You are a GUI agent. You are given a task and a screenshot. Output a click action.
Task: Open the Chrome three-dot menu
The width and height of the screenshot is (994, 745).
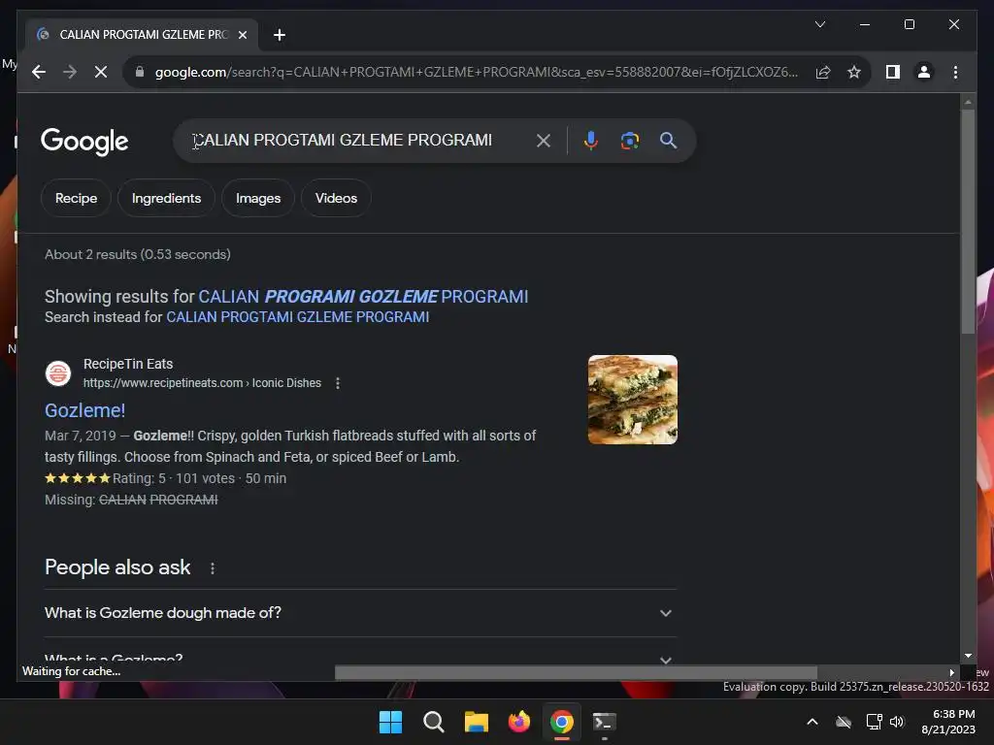[955, 72]
